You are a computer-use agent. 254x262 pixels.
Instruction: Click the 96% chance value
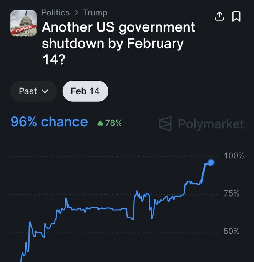[x=49, y=122]
